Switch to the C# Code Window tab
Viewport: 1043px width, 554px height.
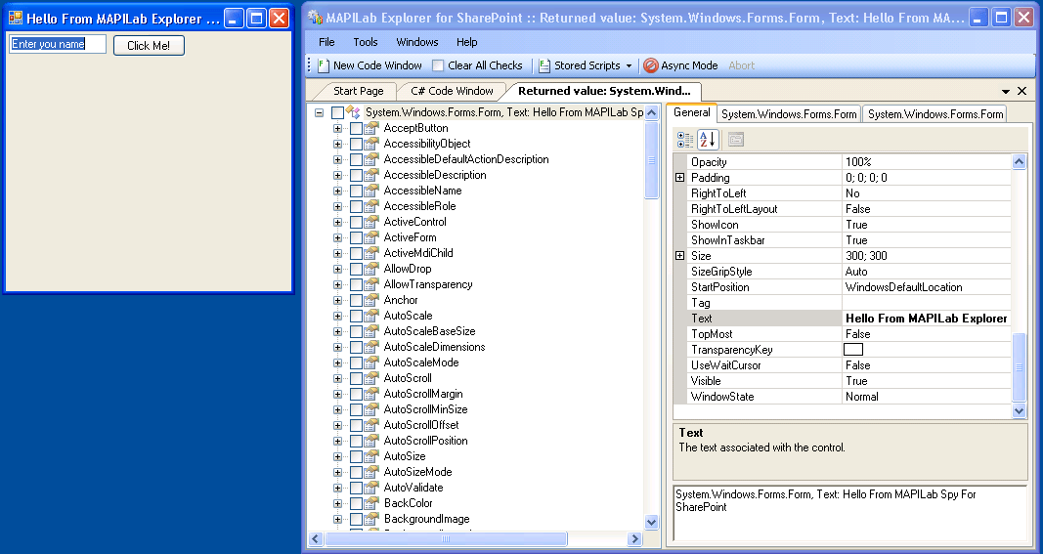pyautogui.click(x=452, y=91)
